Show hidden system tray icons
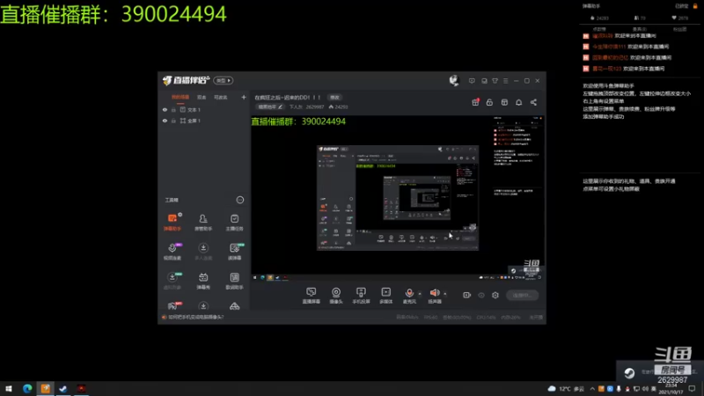The image size is (704, 396). point(592,389)
